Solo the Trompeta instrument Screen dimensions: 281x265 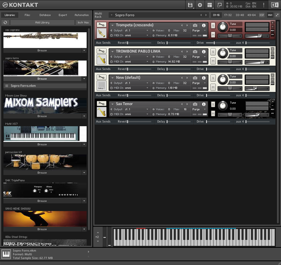click(213, 25)
